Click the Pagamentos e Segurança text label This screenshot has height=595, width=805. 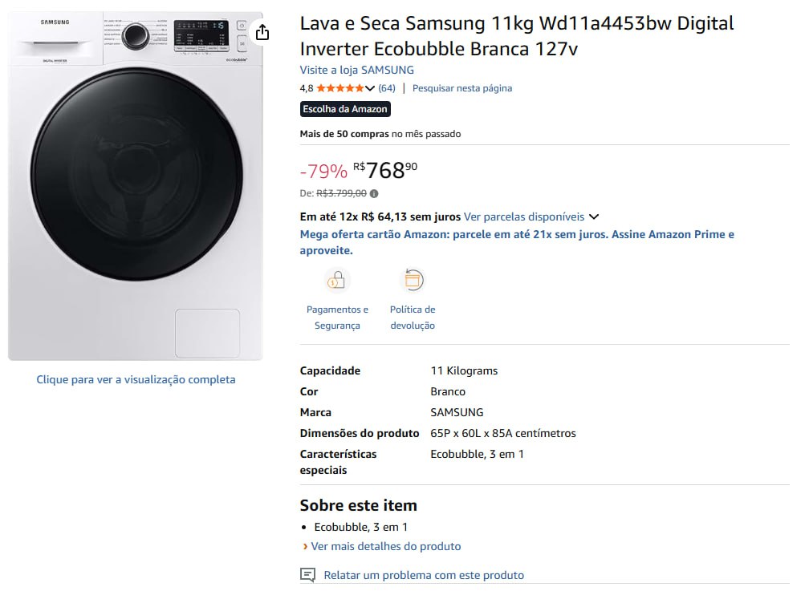[337, 318]
